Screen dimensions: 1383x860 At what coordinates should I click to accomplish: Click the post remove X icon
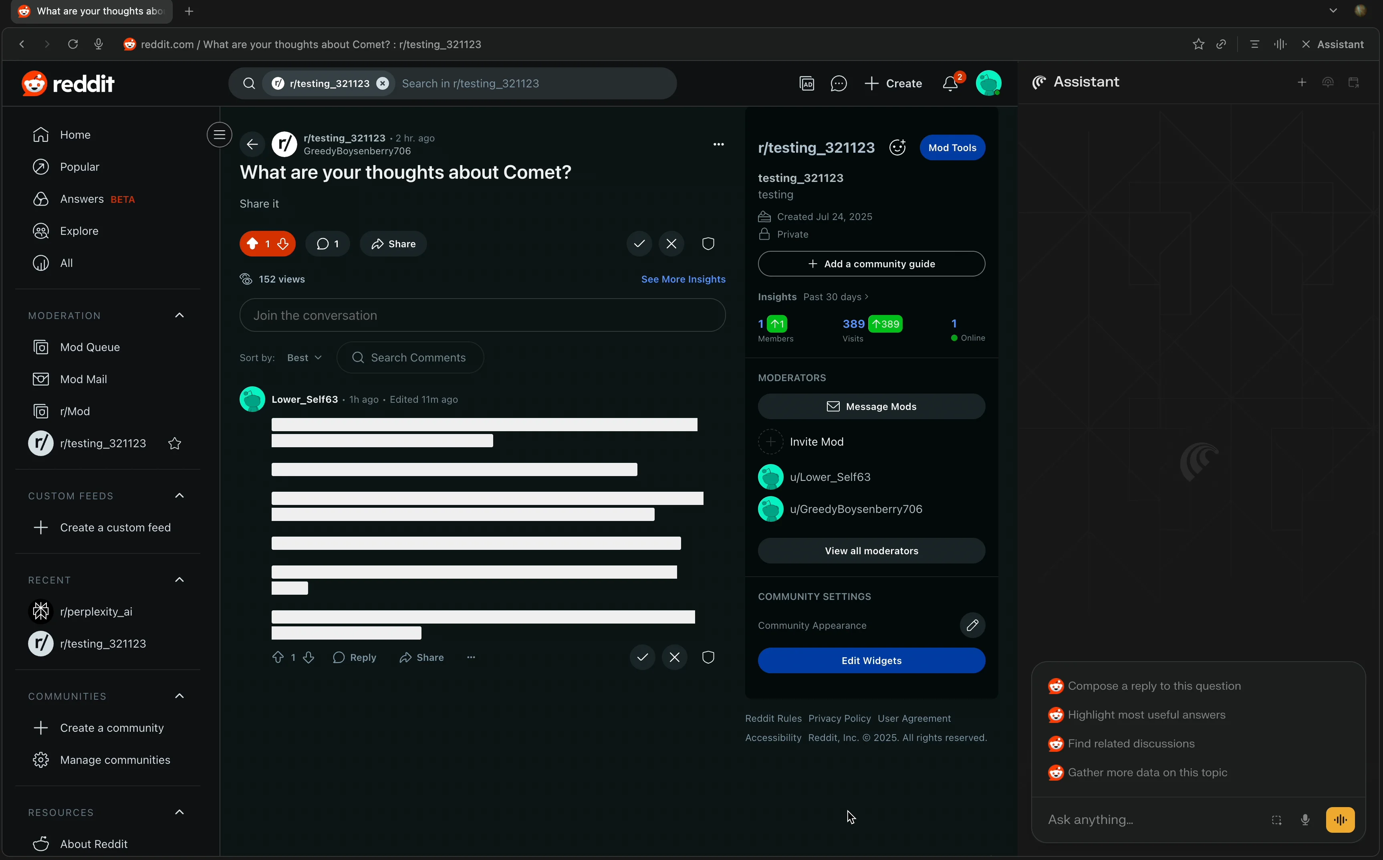(671, 244)
